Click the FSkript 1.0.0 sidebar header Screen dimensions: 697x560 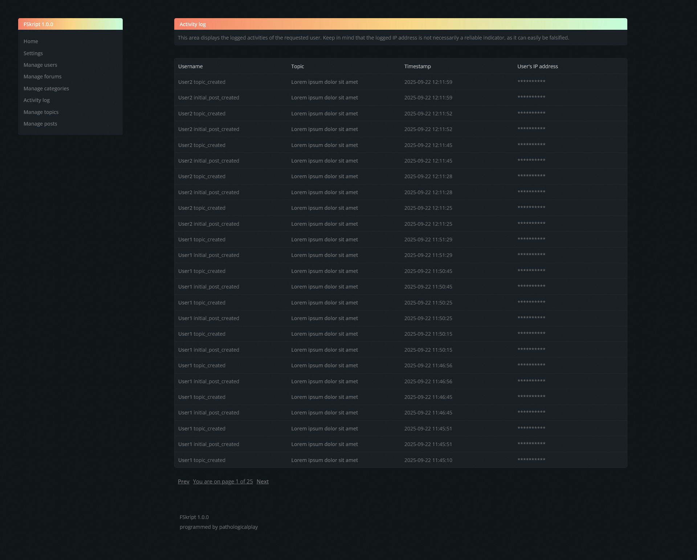pos(38,24)
